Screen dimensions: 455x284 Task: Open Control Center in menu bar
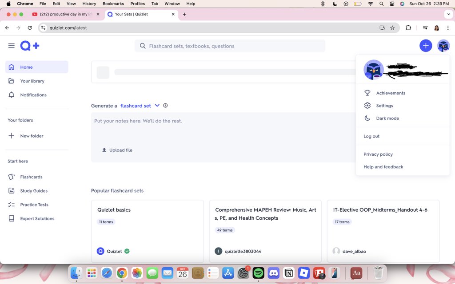click(x=392, y=4)
